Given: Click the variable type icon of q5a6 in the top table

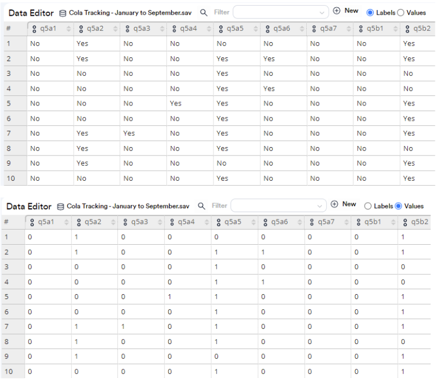Looking at the screenshot, I should (267, 29).
